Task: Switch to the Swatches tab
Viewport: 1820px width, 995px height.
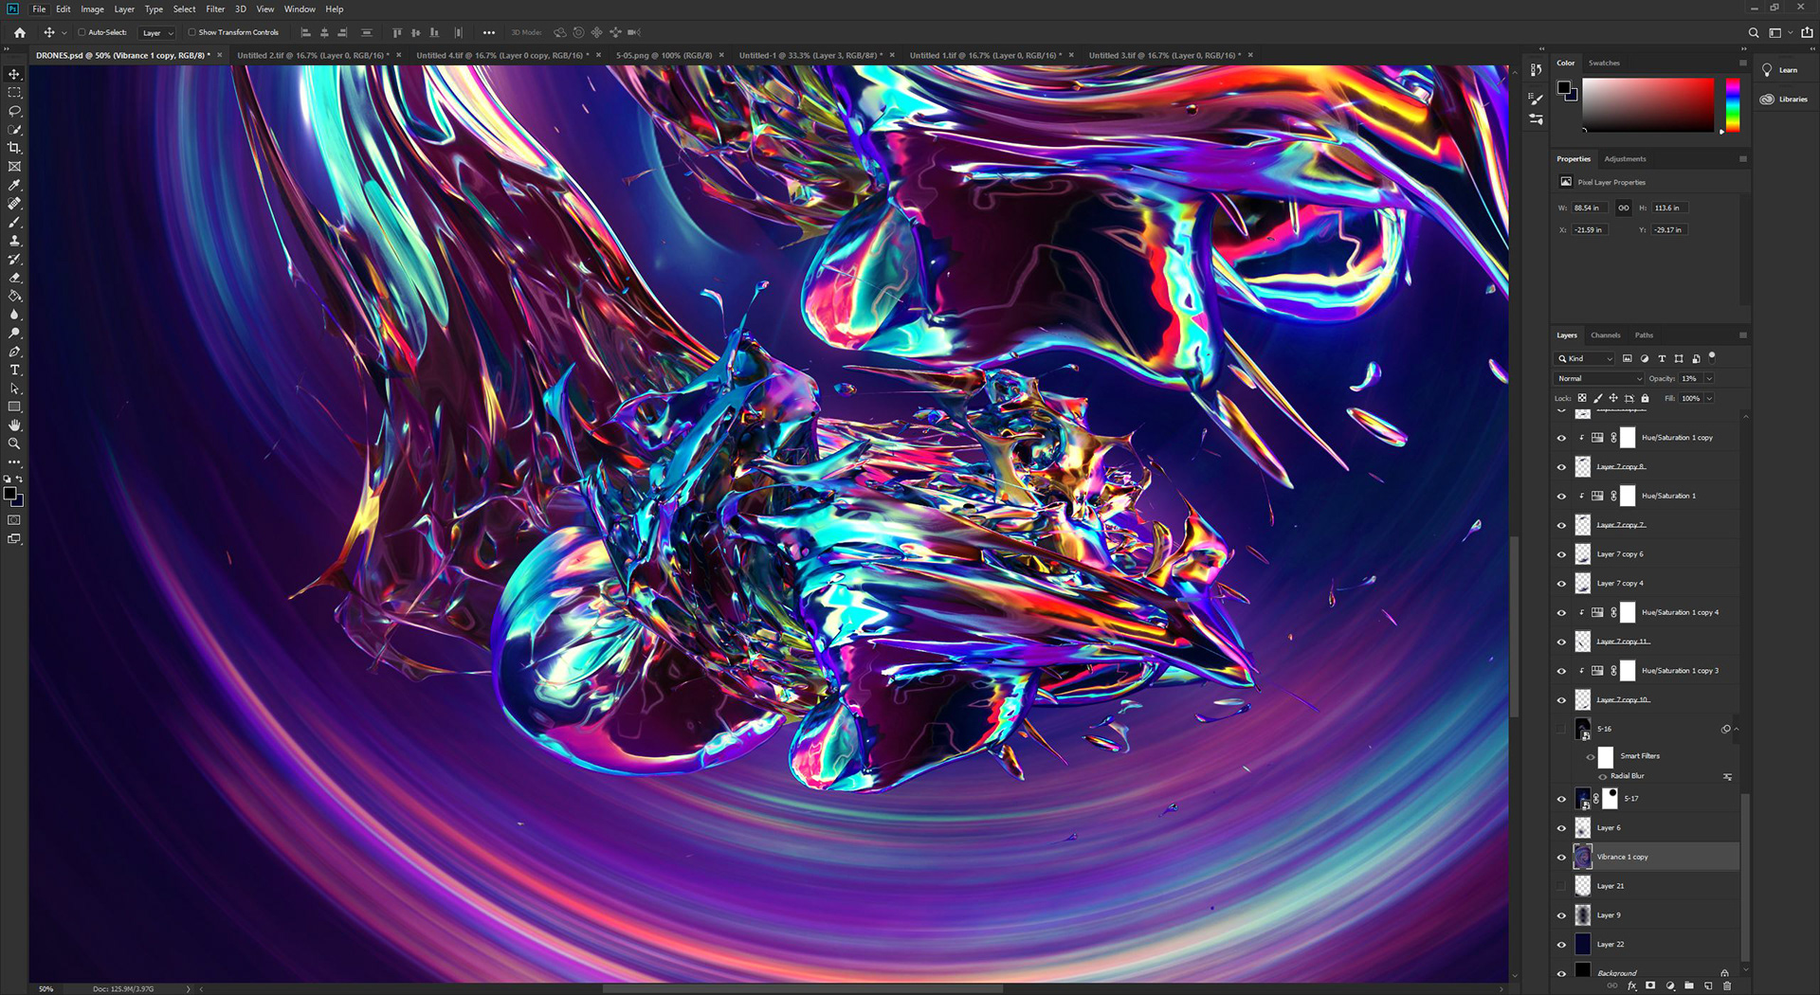Action: (x=1604, y=63)
